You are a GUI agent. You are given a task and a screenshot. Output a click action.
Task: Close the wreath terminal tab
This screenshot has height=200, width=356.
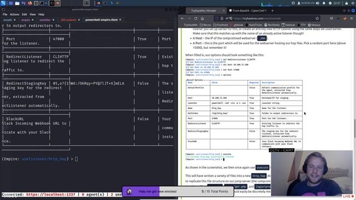point(15,20)
